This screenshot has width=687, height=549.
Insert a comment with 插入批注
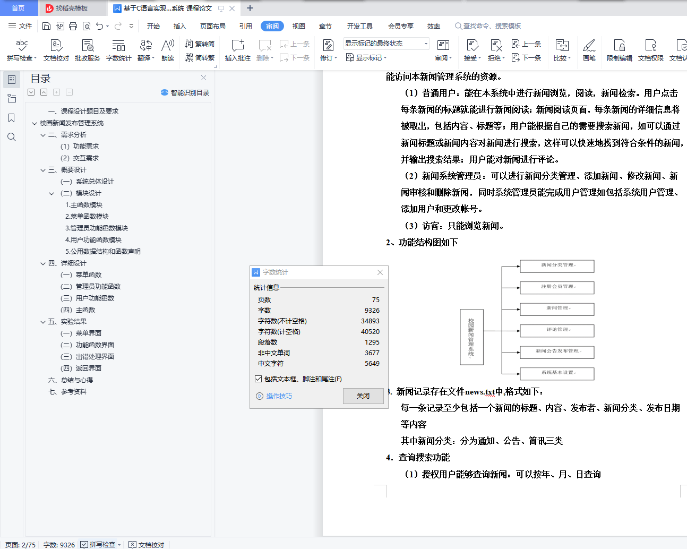pos(238,50)
